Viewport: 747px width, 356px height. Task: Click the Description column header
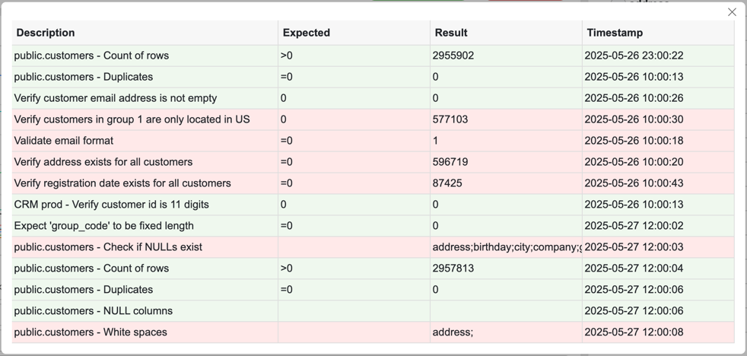(46, 33)
